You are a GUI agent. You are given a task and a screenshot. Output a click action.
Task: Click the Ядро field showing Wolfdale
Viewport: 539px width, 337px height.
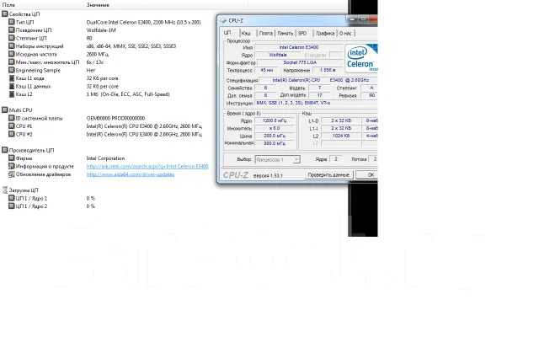tap(277, 55)
